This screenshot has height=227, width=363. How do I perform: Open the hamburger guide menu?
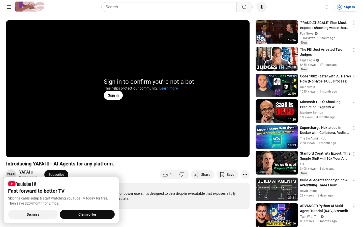9,7
